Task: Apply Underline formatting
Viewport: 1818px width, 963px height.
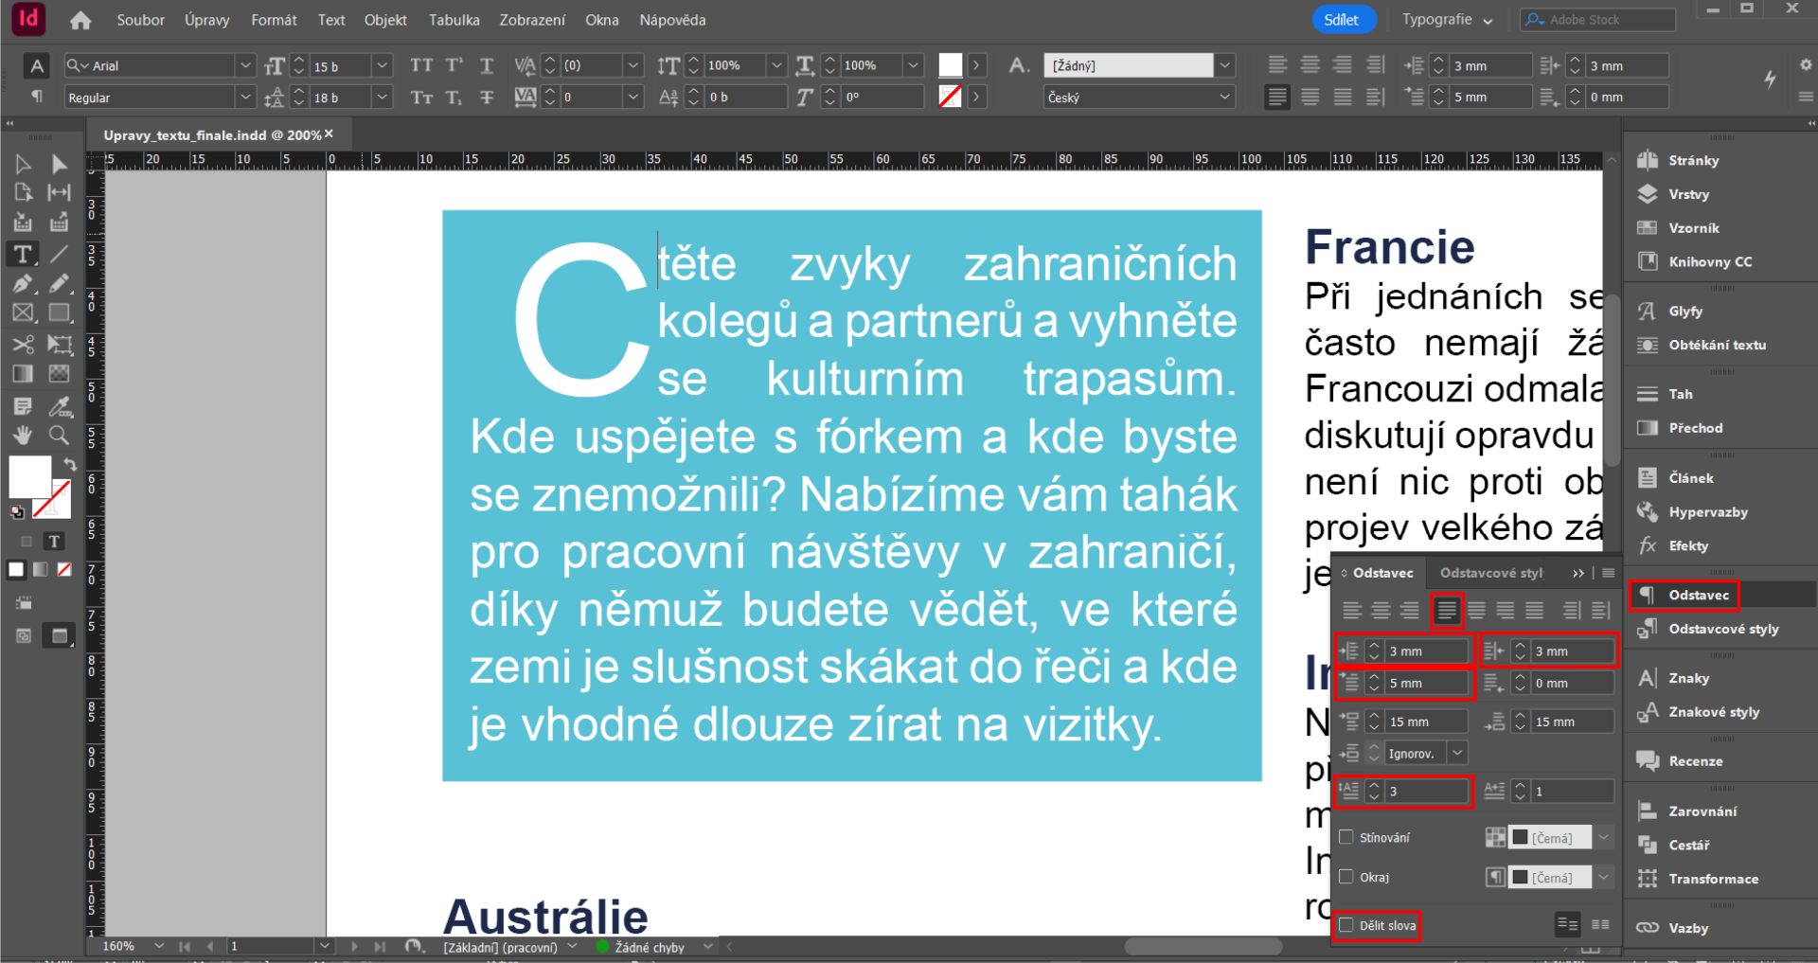Action: point(487,65)
